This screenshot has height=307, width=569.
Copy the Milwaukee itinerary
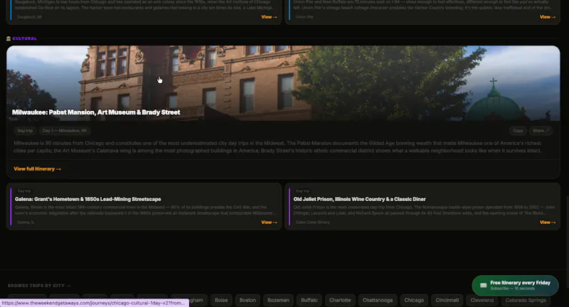[518, 131]
